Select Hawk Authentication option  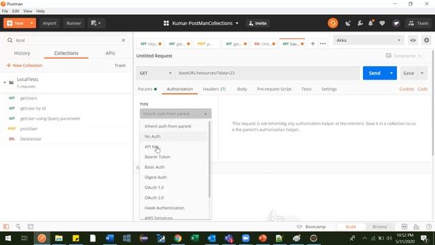(175, 208)
